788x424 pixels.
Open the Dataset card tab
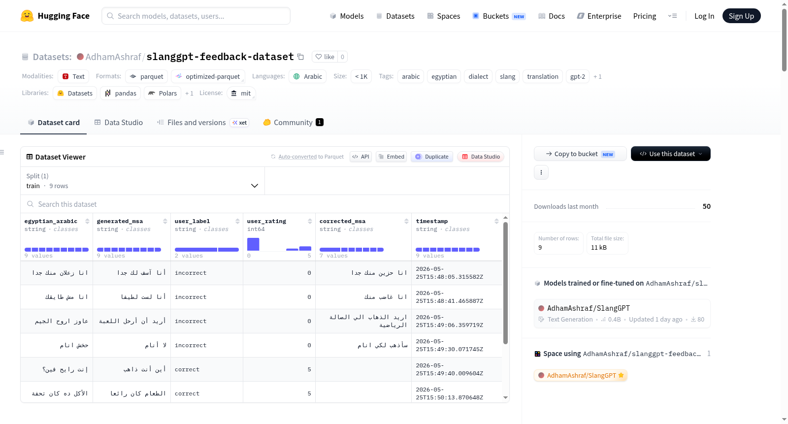[54, 122]
